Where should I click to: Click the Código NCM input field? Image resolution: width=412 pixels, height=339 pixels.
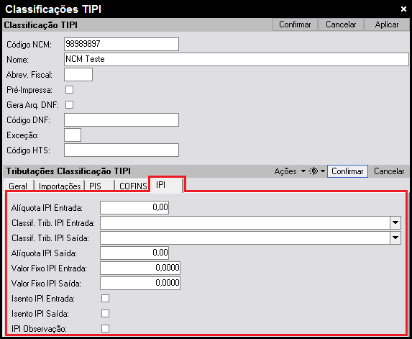122,44
